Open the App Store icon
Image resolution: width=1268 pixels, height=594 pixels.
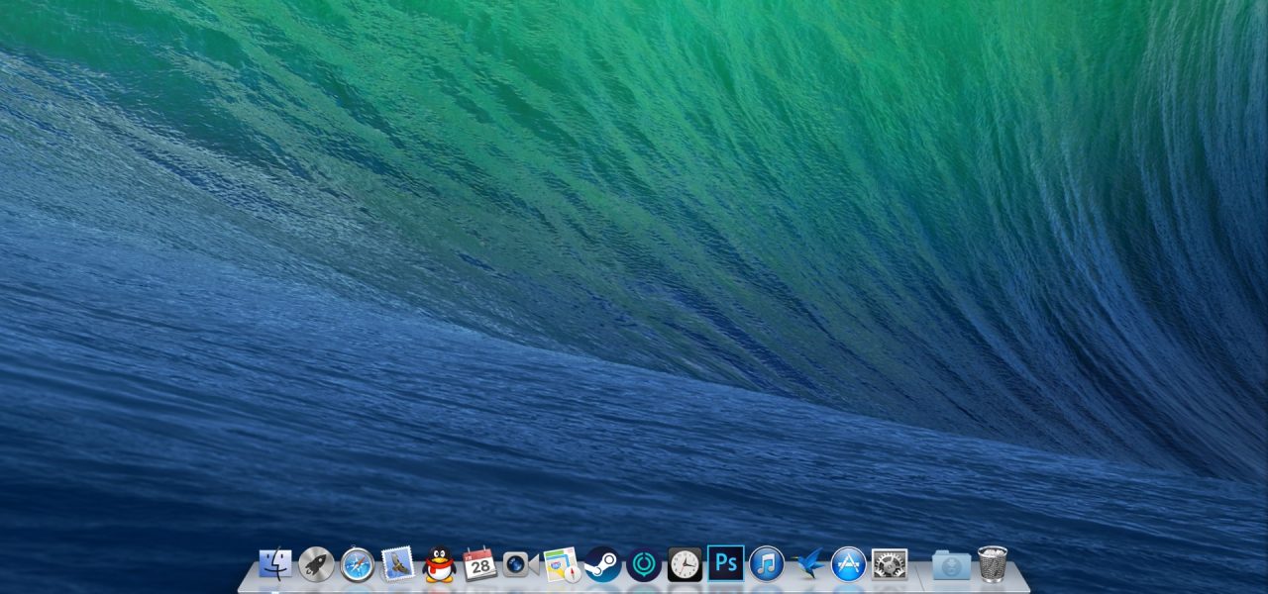click(x=849, y=564)
